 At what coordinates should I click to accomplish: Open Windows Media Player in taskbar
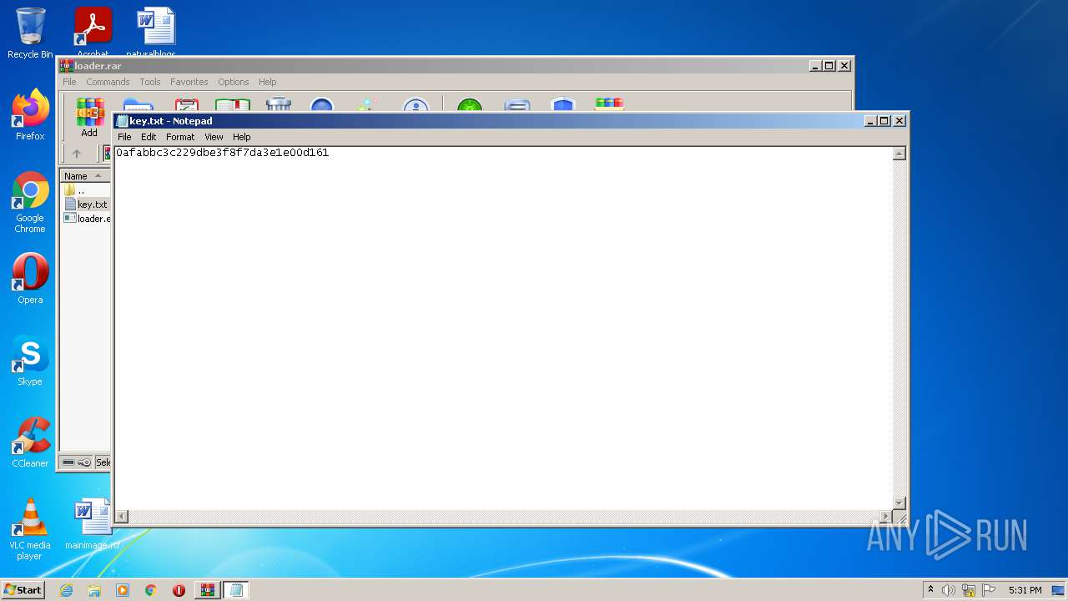point(123,590)
